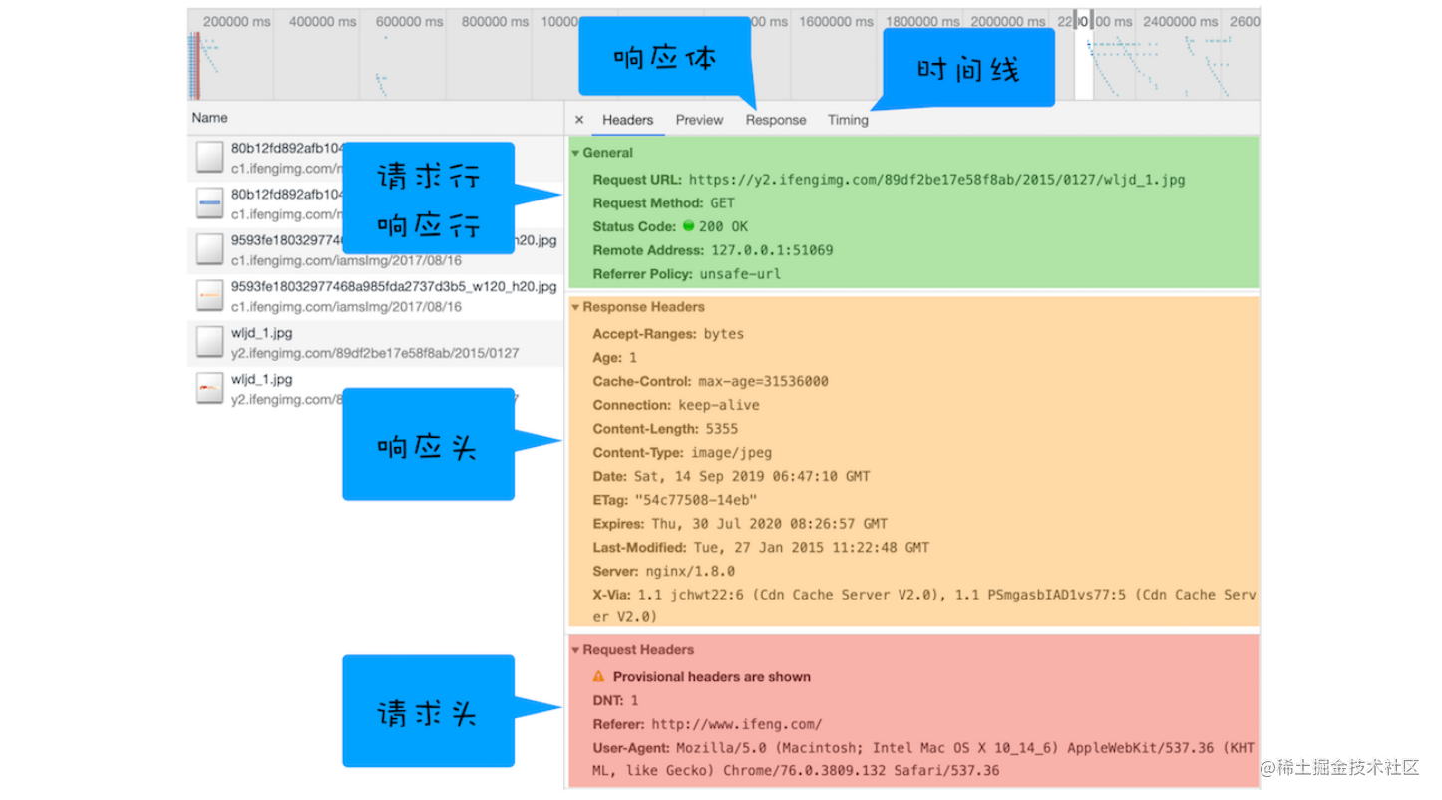Screen dimensions: 1442x800
Task: Click the Request URL value in General
Action: (x=936, y=181)
